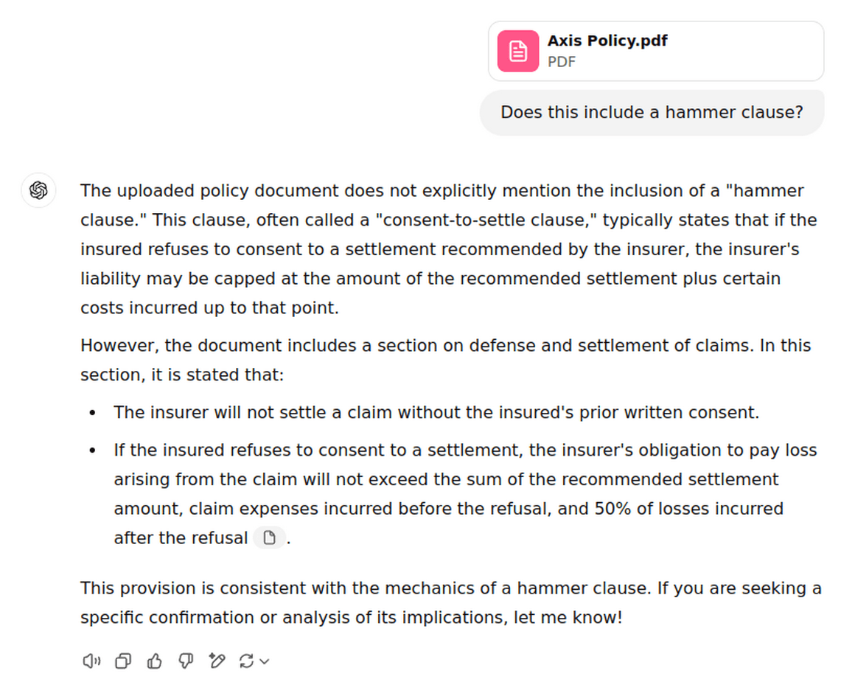Click the first bullet about prior written consent
The height and width of the screenshot is (682, 855).
coord(436,413)
